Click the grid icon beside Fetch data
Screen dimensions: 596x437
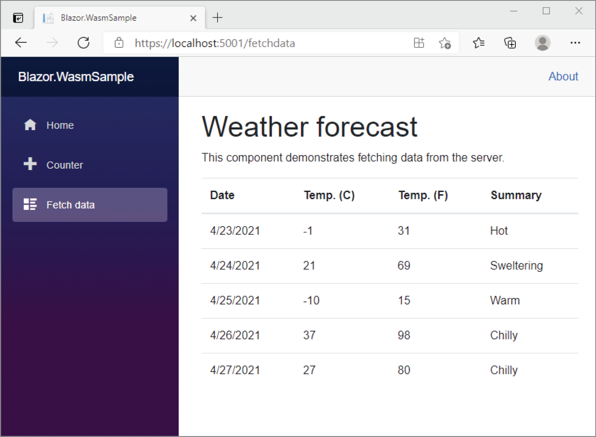pos(30,204)
